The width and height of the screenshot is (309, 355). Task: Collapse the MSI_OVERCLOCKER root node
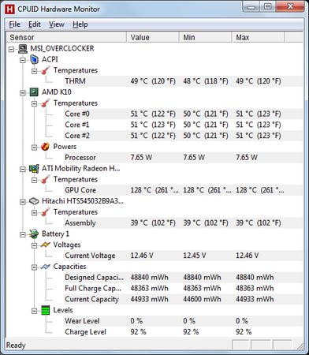click(11, 49)
